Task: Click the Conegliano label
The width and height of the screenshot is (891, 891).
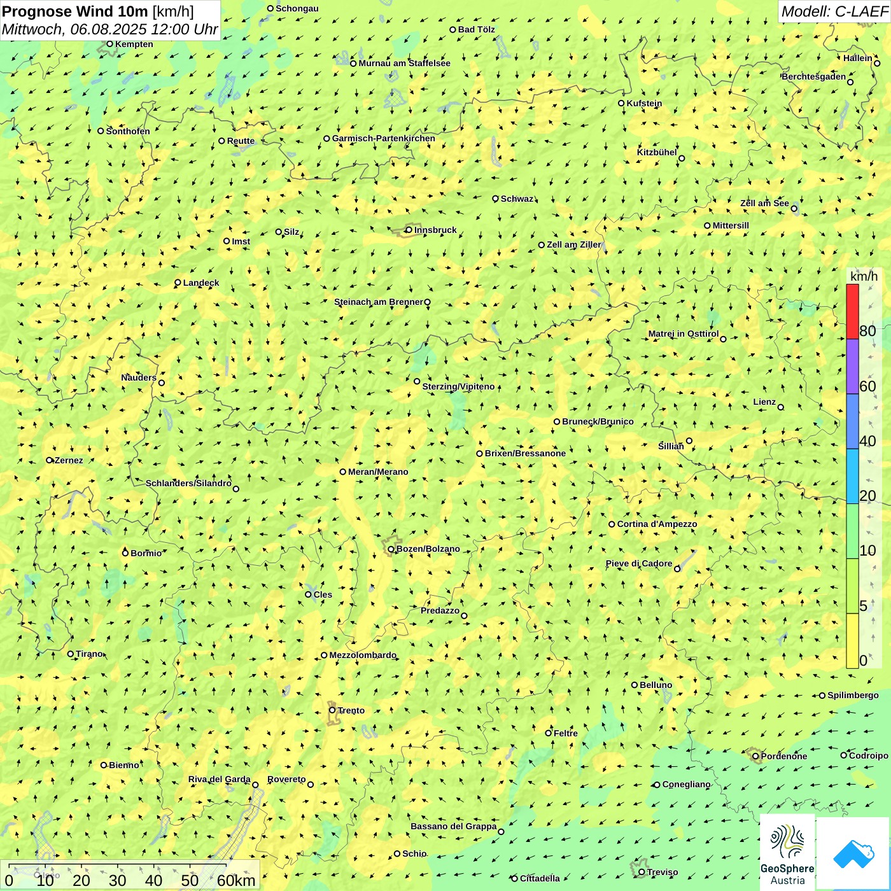Action: click(x=686, y=784)
